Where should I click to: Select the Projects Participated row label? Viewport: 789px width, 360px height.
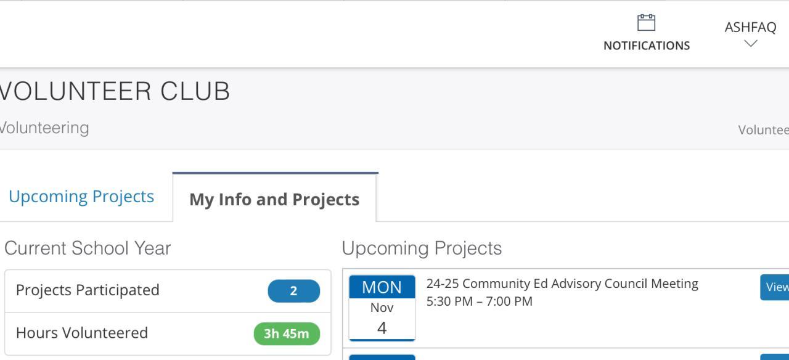[x=88, y=290]
